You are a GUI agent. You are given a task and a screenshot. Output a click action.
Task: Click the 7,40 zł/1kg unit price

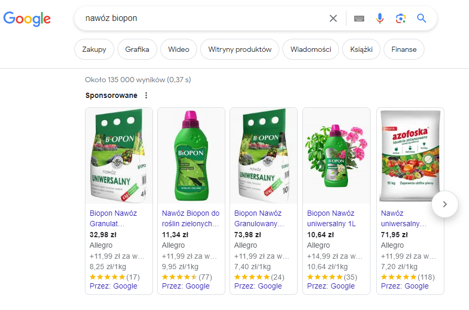(x=253, y=267)
